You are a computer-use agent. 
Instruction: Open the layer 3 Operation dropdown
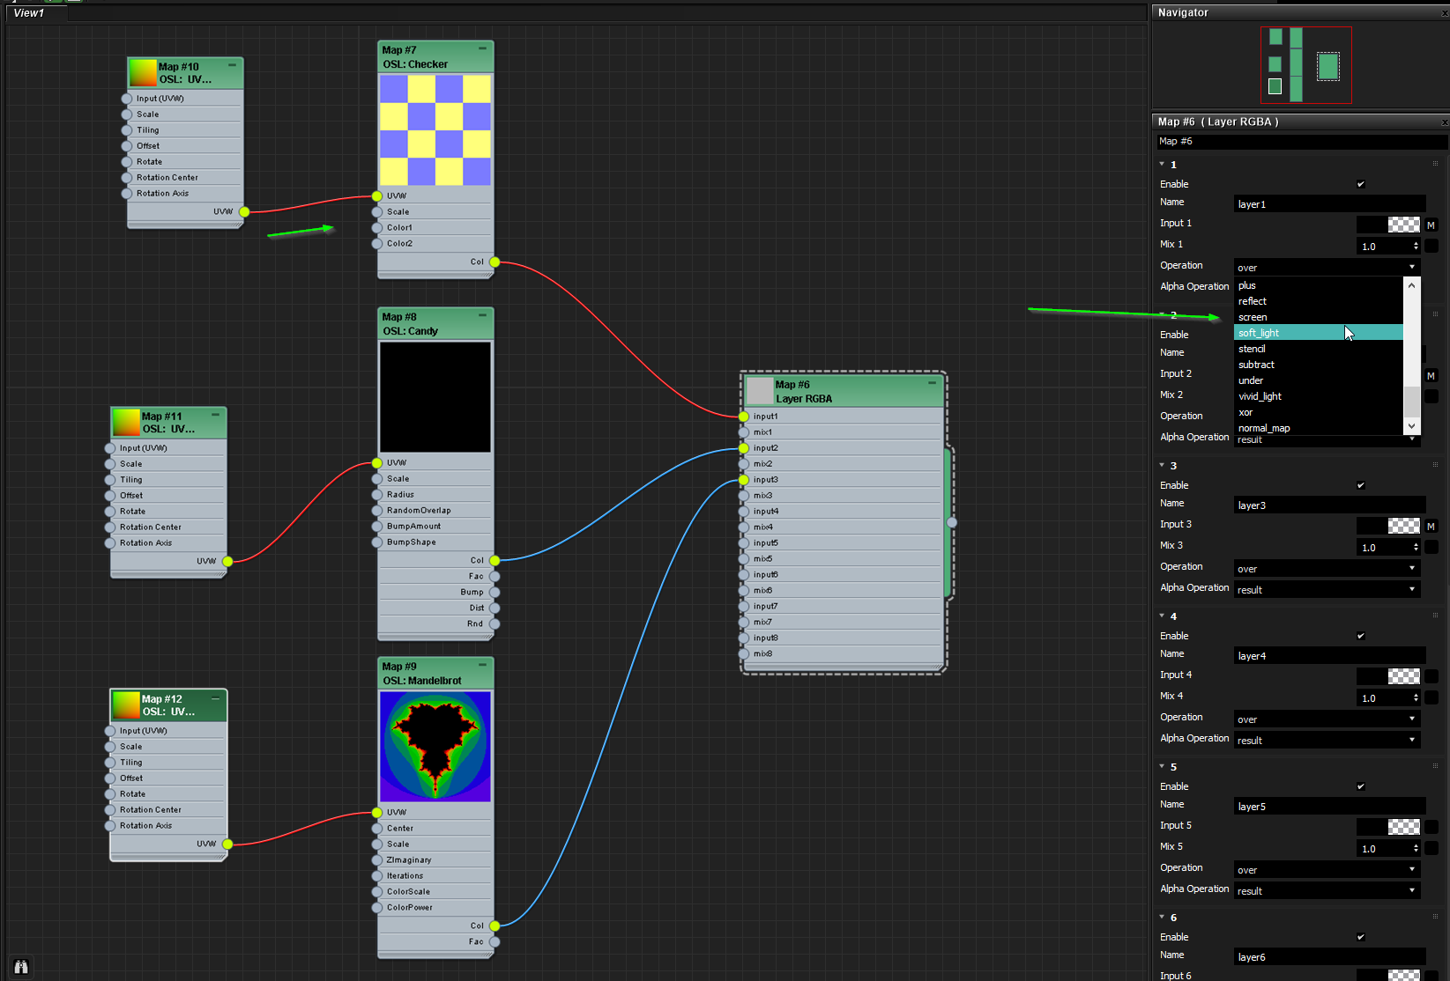coord(1327,568)
